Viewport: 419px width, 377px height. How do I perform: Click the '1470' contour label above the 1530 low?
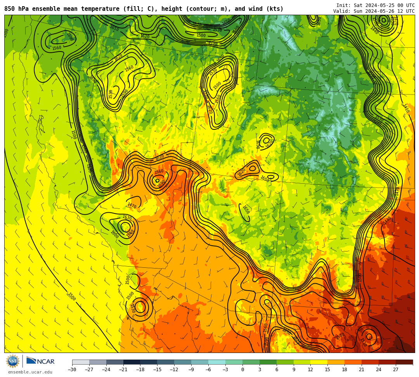pos(132,205)
